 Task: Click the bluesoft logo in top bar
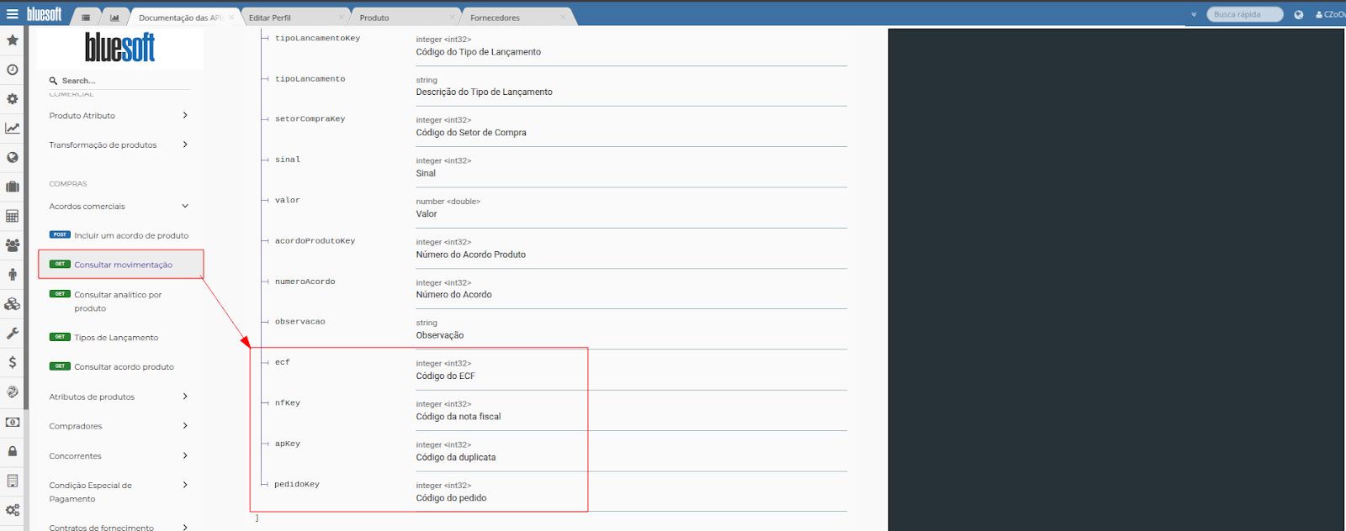point(45,14)
